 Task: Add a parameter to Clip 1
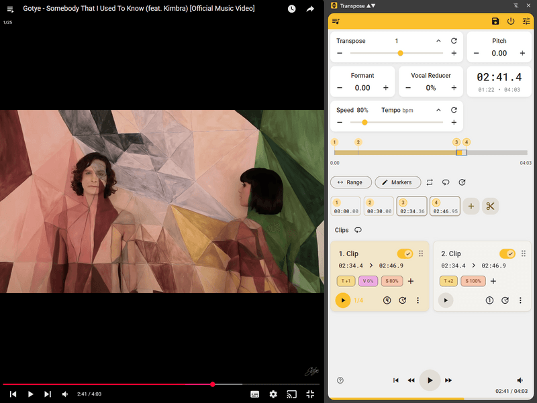(x=411, y=281)
